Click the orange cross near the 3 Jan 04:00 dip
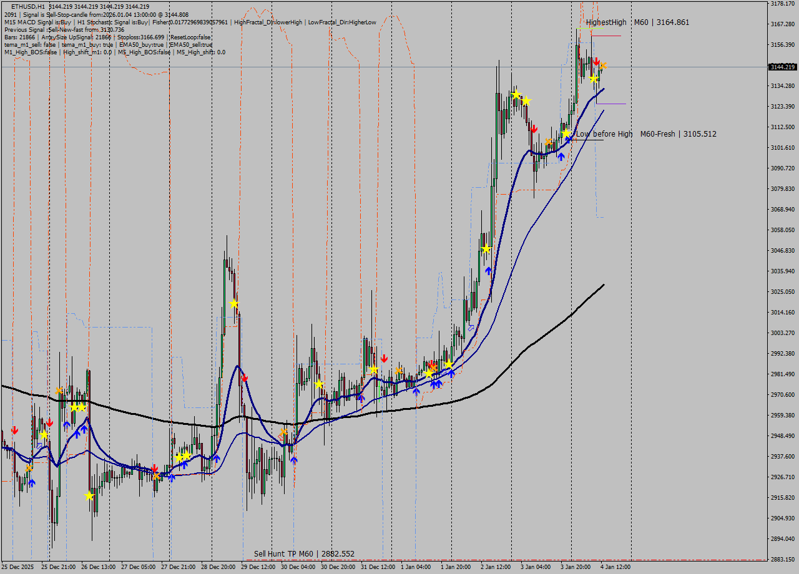799x574 pixels. pyautogui.click(x=549, y=142)
